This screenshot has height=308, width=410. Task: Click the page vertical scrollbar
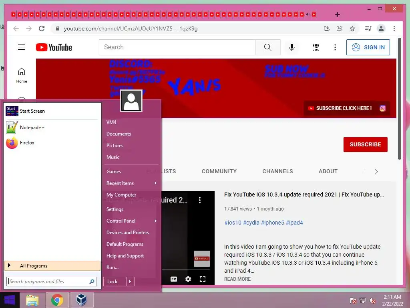(399, 99)
